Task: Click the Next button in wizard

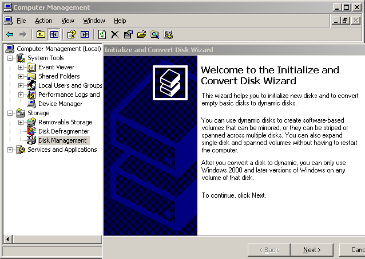Action: point(312,250)
